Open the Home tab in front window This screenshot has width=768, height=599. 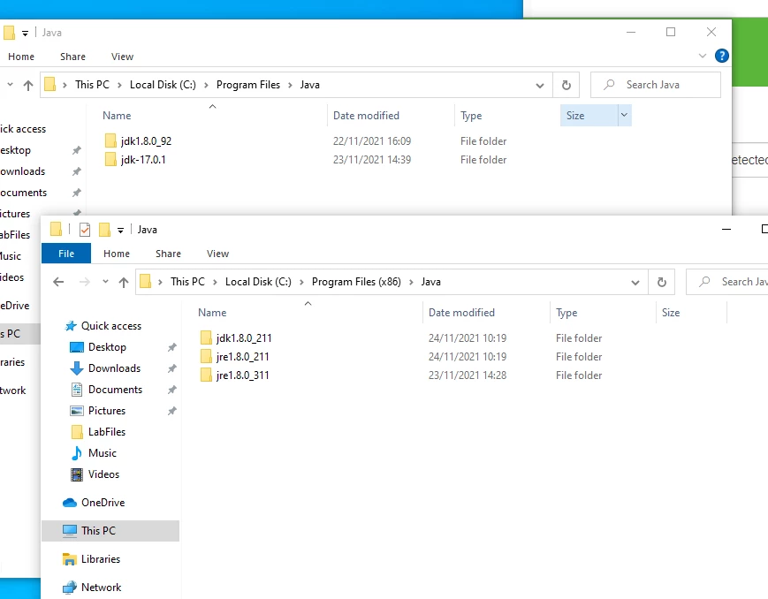117,254
